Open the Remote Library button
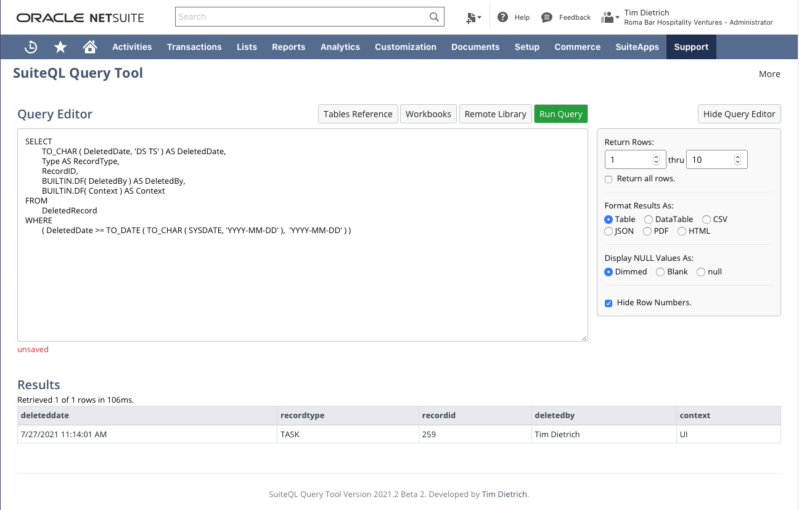Image resolution: width=799 pixels, height=510 pixels. click(x=496, y=114)
